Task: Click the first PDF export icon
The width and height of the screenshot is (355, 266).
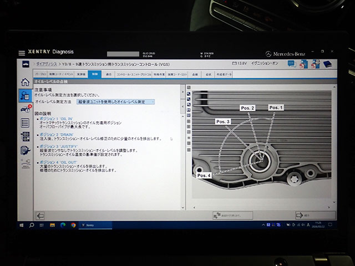Action: (303, 64)
